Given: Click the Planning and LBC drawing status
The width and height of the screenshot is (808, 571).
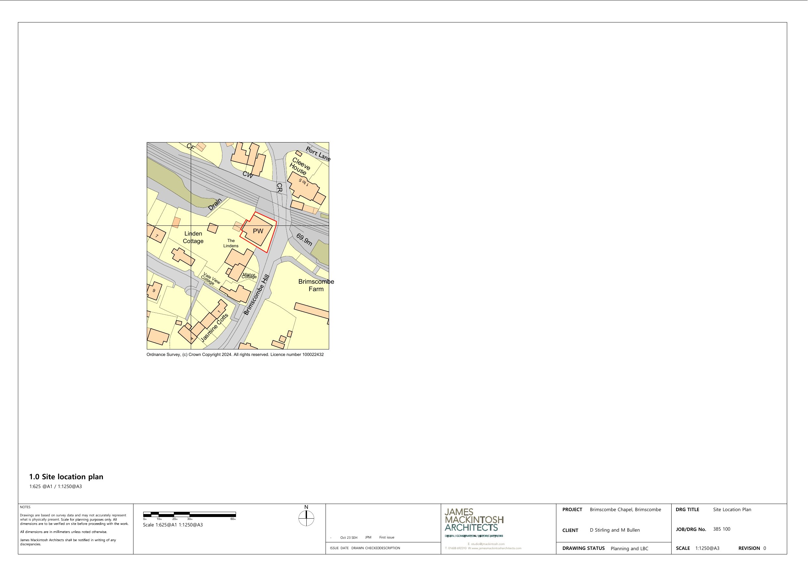Looking at the screenshot, I should click(x=629, y=549).
